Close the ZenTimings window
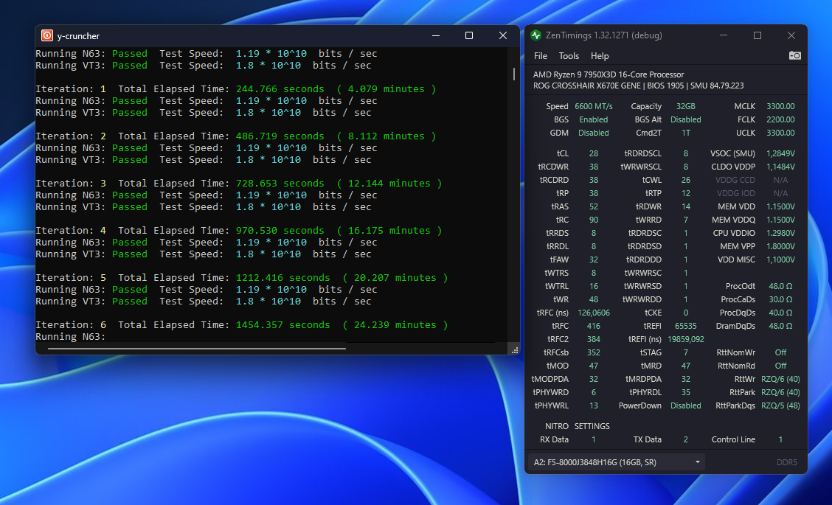The width and height of the screenshot is (832, 505). (791, 35)
